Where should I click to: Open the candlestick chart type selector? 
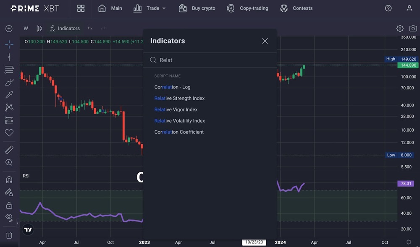[x=39, y=29]
